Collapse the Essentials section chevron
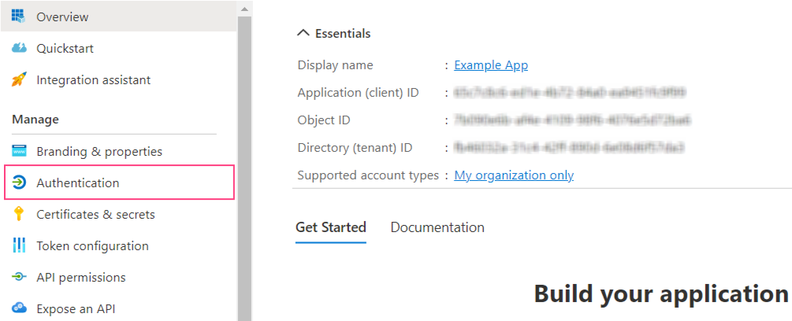This screenshot has width=792, height=321. coord(303,33)
